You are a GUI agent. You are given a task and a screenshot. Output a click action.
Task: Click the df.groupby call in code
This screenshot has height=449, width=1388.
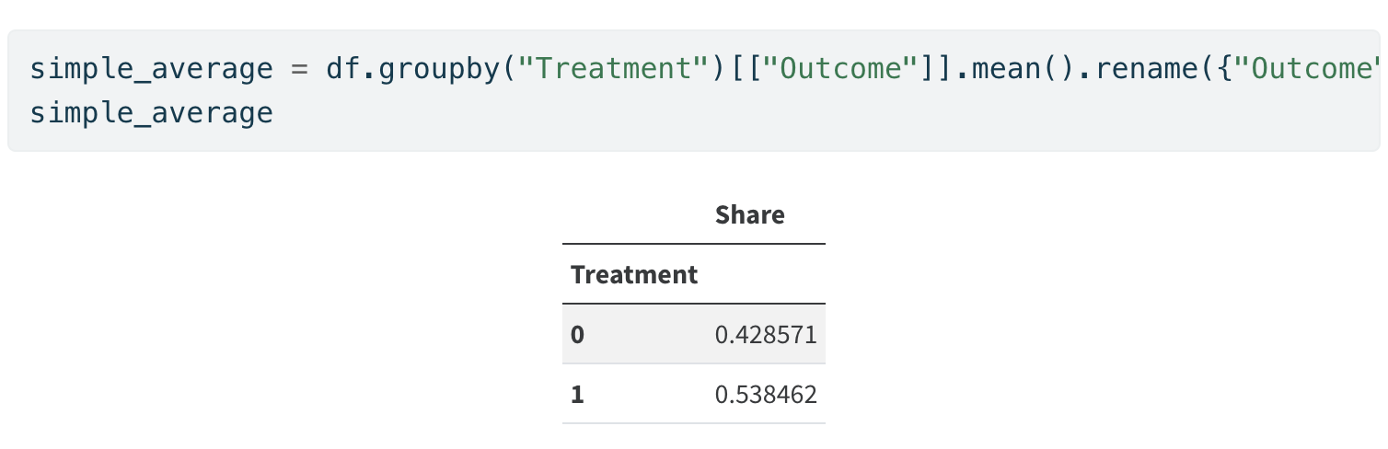tap(411, 70)
